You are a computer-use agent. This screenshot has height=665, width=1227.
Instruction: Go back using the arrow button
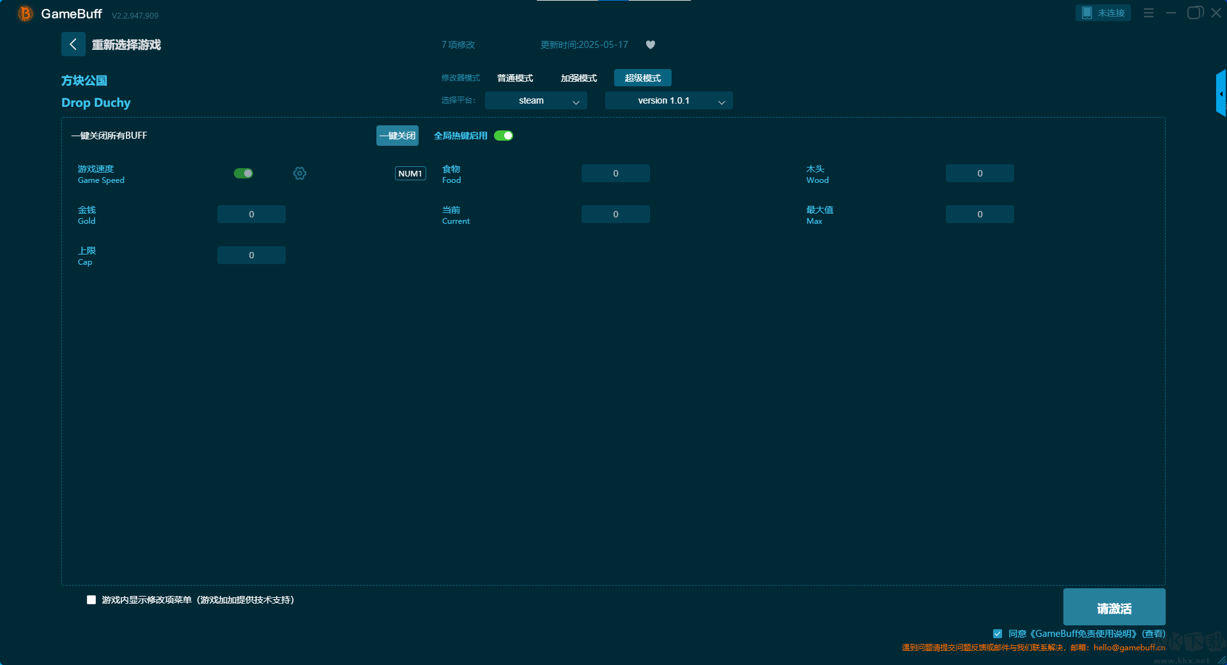(x=73, y=44)
